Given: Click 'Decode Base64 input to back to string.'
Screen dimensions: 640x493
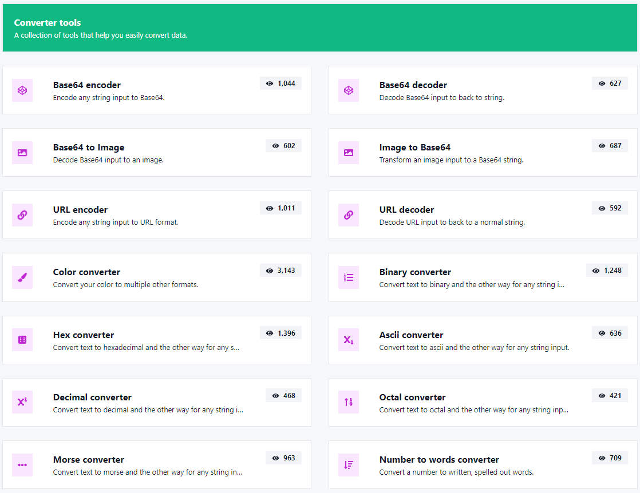Looking at the screenshot, I should click(x=441, y=97).
